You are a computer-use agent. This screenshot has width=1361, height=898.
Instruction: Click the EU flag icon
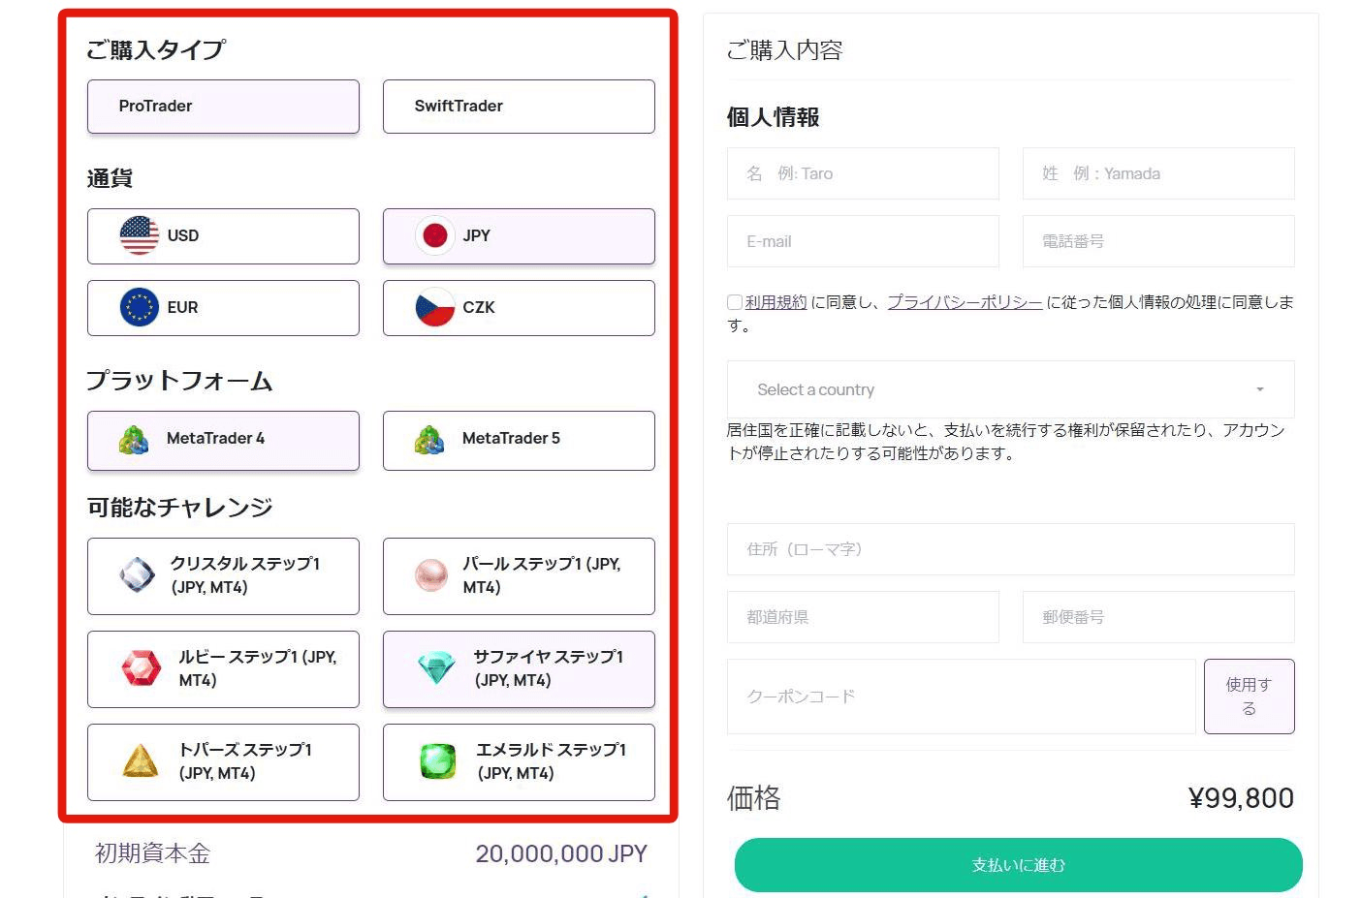(x=140, y=307)
